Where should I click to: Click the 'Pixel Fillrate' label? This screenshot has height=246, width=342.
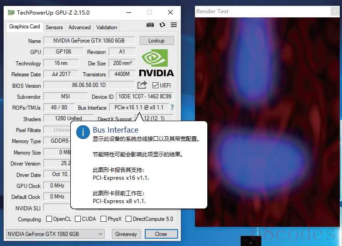[28, 130]
